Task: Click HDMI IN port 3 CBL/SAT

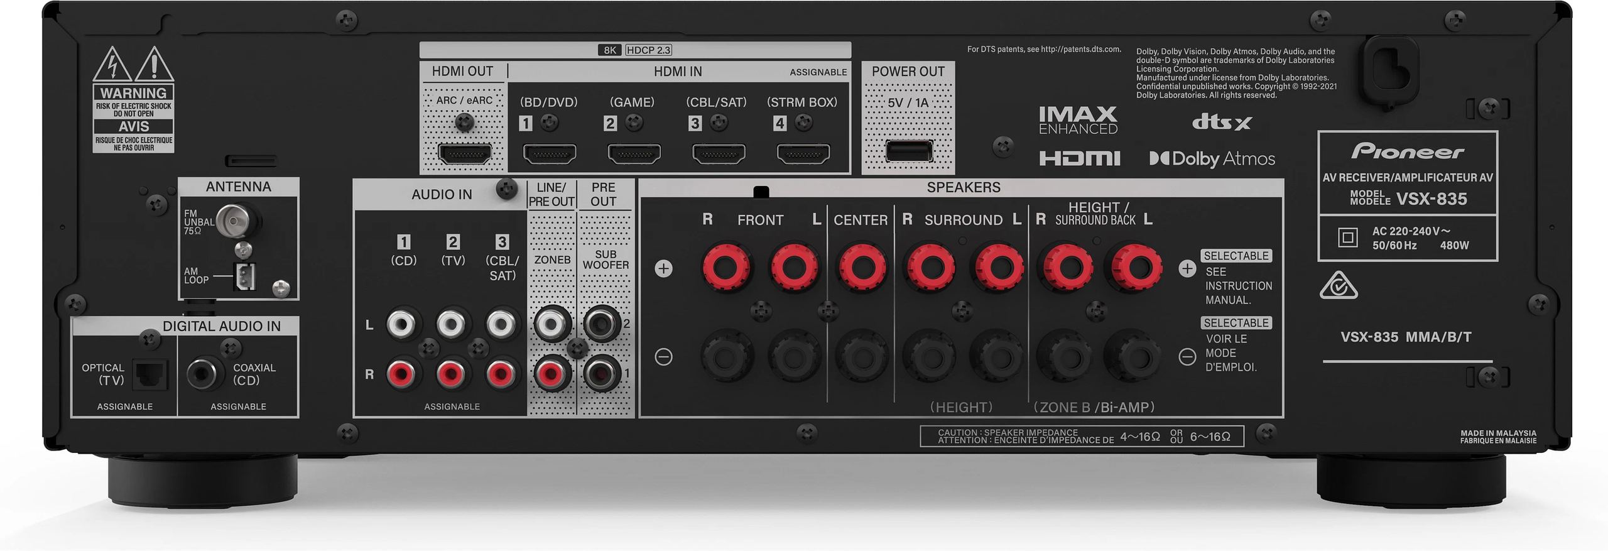Action: [x=719, y=153]
